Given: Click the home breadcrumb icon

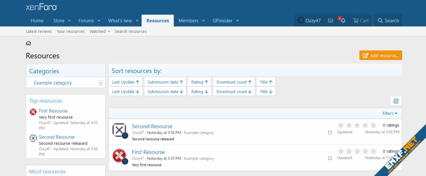Looking at the screenshot, I should click(28, 43).
